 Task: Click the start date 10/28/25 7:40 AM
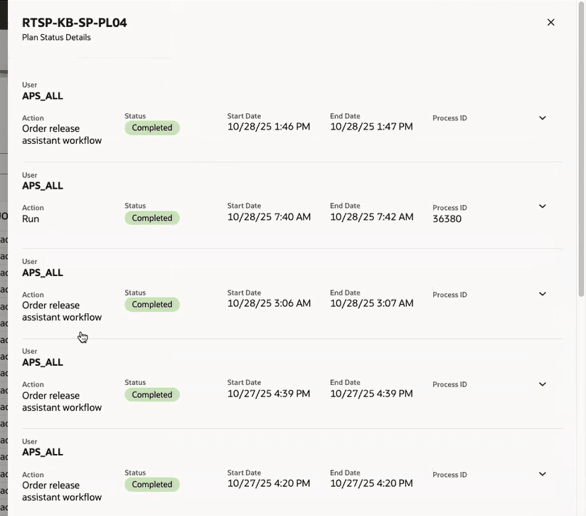[x=269, y=217]
